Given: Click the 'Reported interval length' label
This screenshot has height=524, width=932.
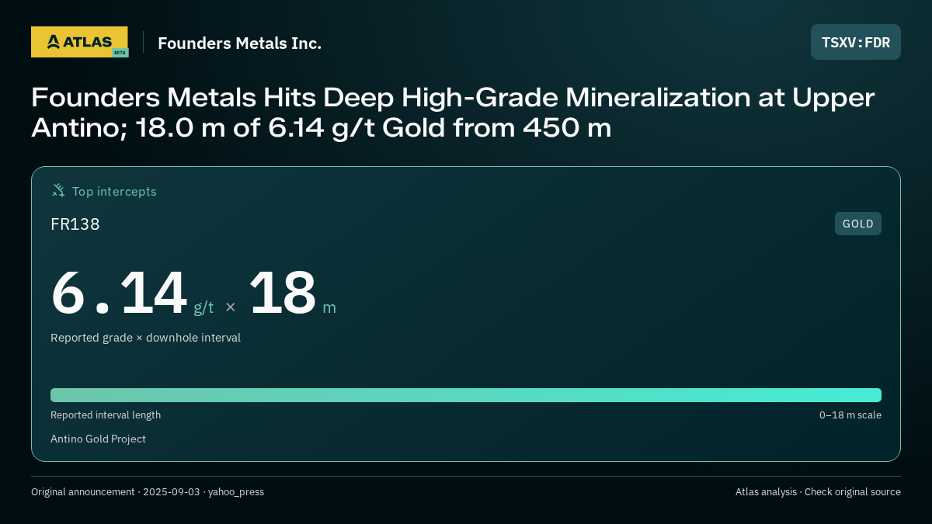Looking at the screenshot, I should pos(106,415).
